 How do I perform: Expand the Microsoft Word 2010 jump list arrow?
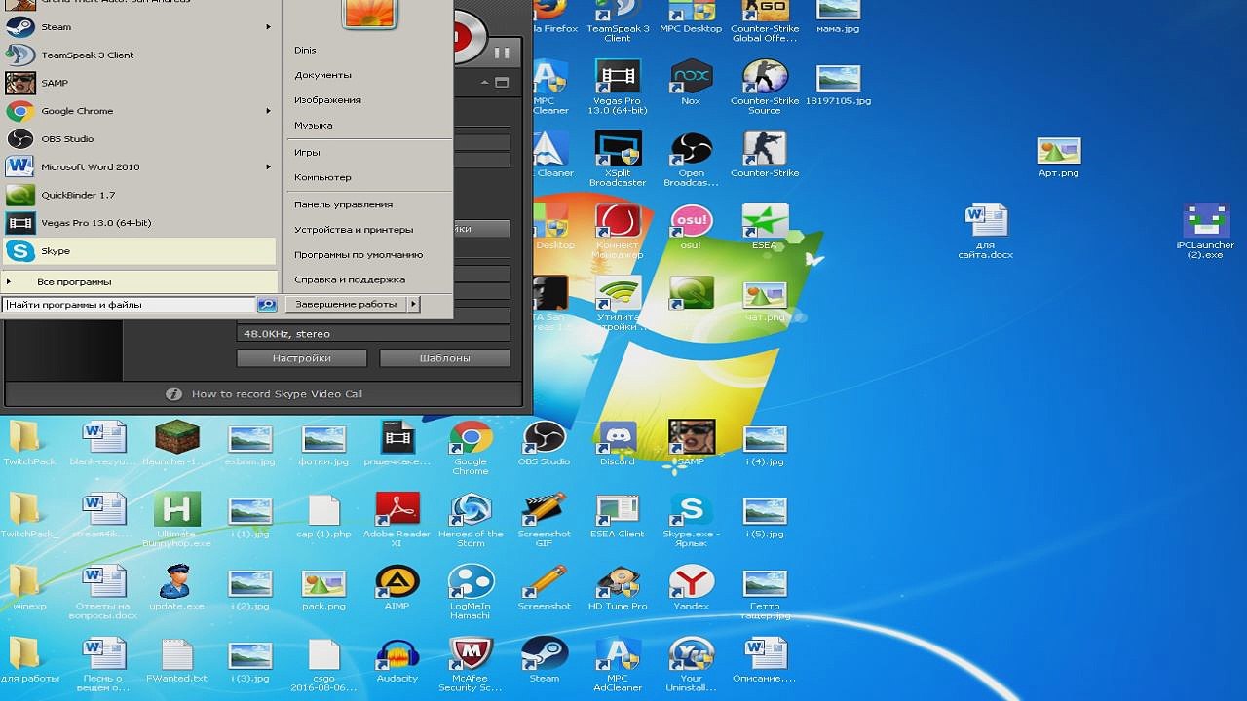click(268, 166)
